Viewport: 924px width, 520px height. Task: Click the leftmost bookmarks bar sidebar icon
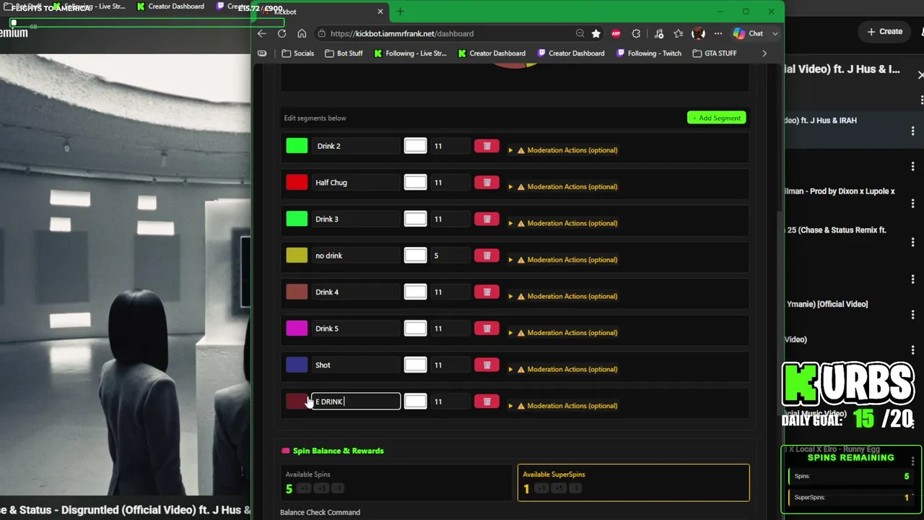(262, 53)
